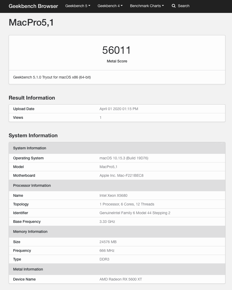The image size is (232, 290).
Task: Click the memory Size row label
Action: tap(17, 242)
